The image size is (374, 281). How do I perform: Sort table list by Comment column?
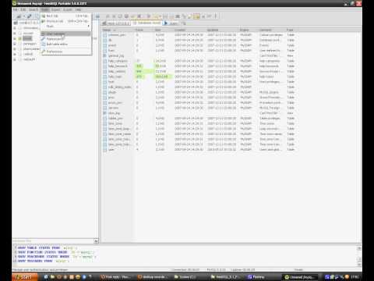[x=272, y=30]
